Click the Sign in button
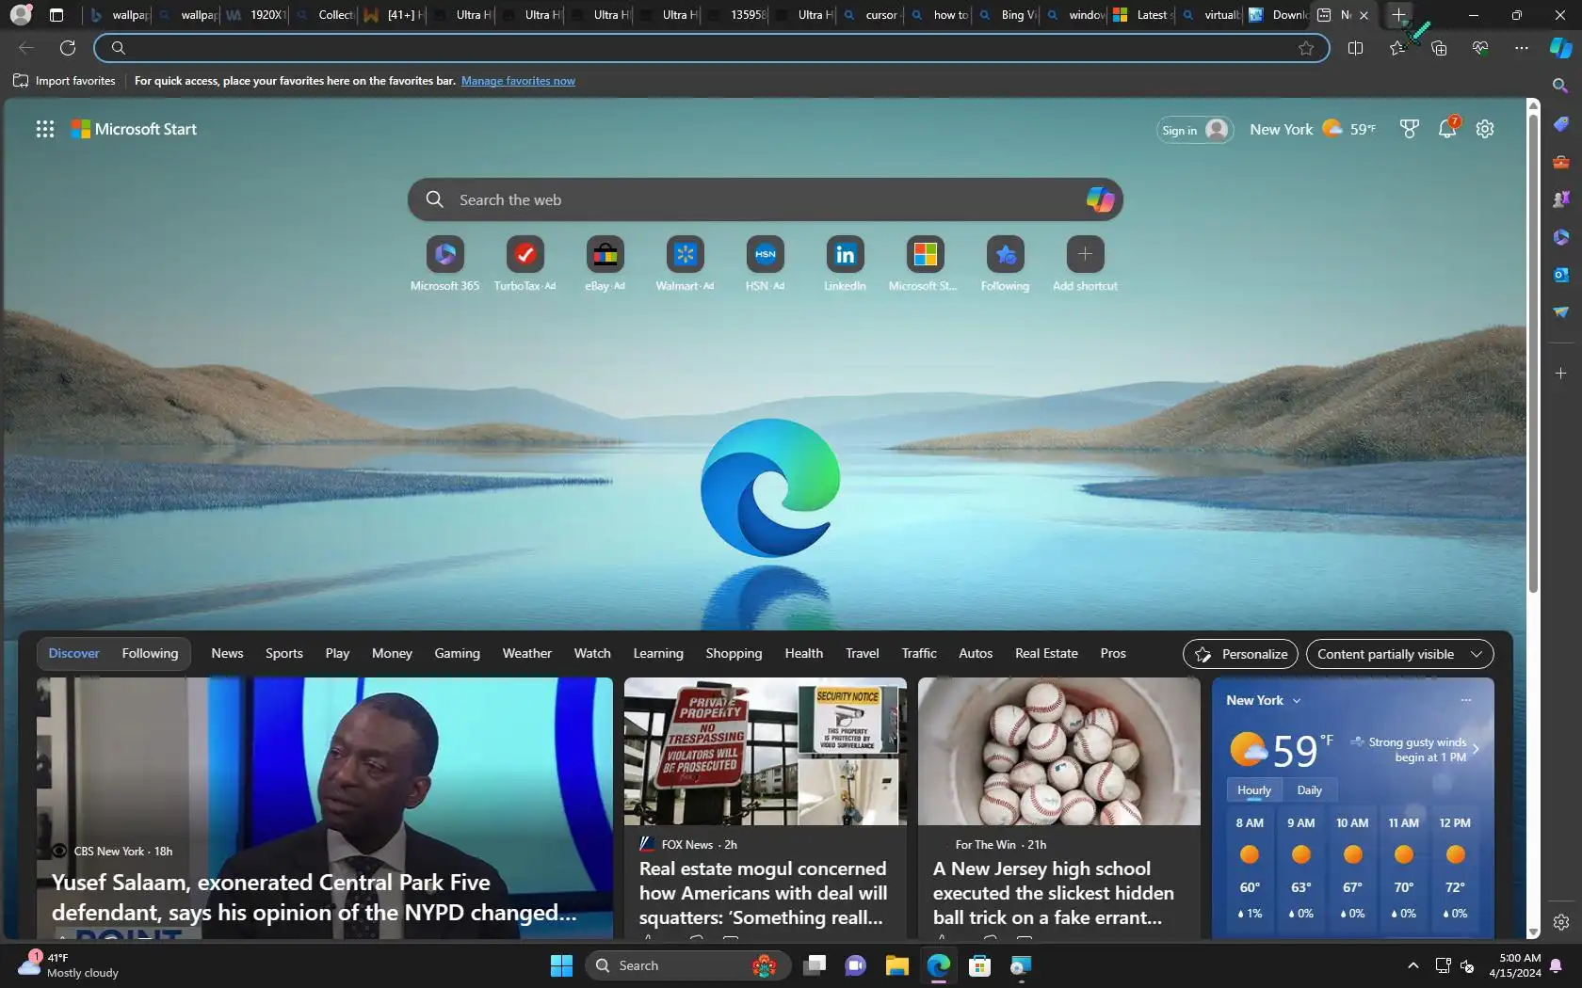Image resolution: width=1582 pixels, height=988 pixels. click(x=1194, y=130)
